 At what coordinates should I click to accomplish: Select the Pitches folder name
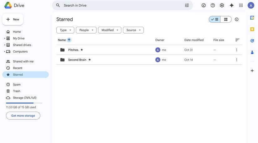[73, 50]
